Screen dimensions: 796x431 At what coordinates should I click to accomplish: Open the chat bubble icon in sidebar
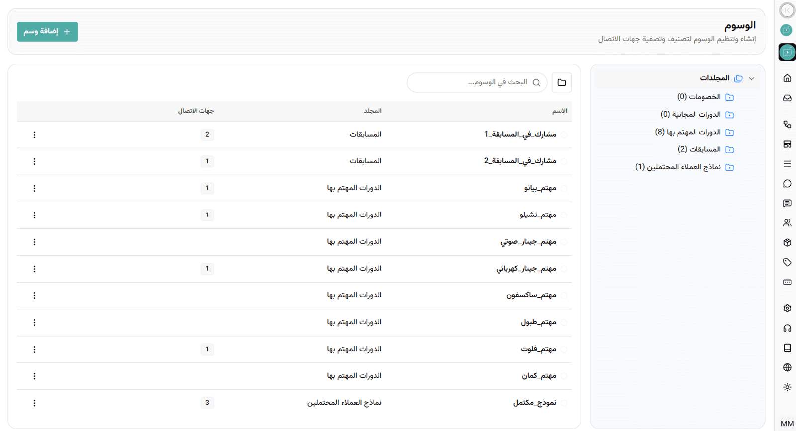click(x=787, y=184)
